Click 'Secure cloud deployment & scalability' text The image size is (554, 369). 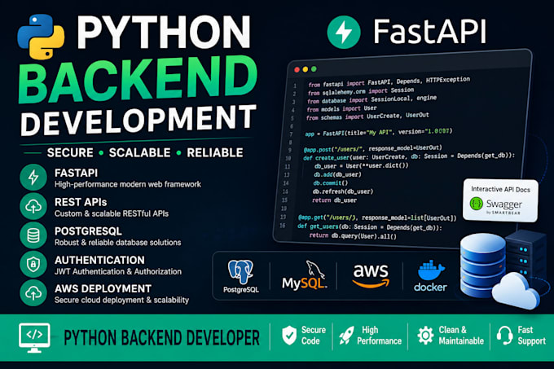click(x=121, y=300)
